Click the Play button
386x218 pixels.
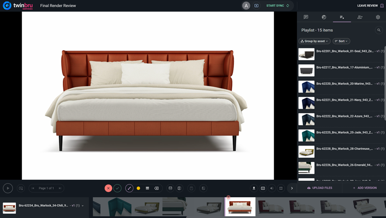click(x=8, y=188)
